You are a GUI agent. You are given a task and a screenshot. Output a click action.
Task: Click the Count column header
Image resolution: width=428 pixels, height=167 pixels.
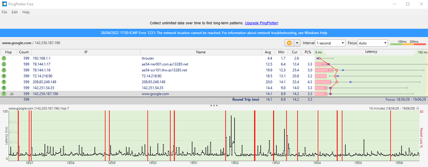[x=24, y=52]
